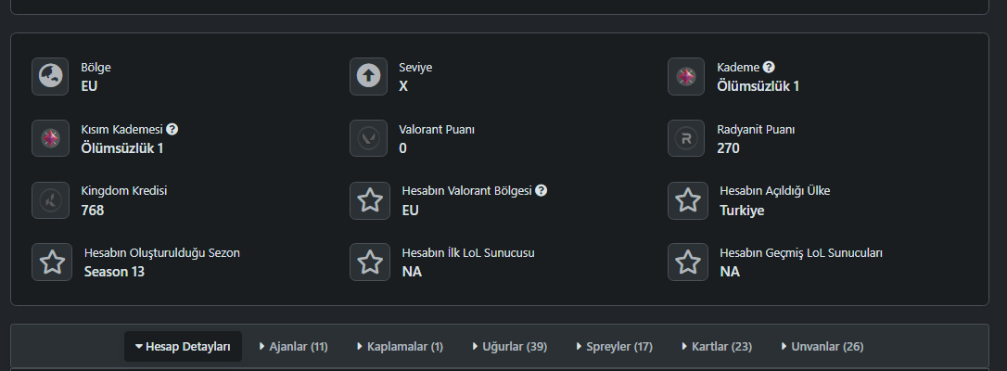Expand the Kaplamalar (1) section
The height and width of the screenshot is (371, 1007).
[400, 347]
